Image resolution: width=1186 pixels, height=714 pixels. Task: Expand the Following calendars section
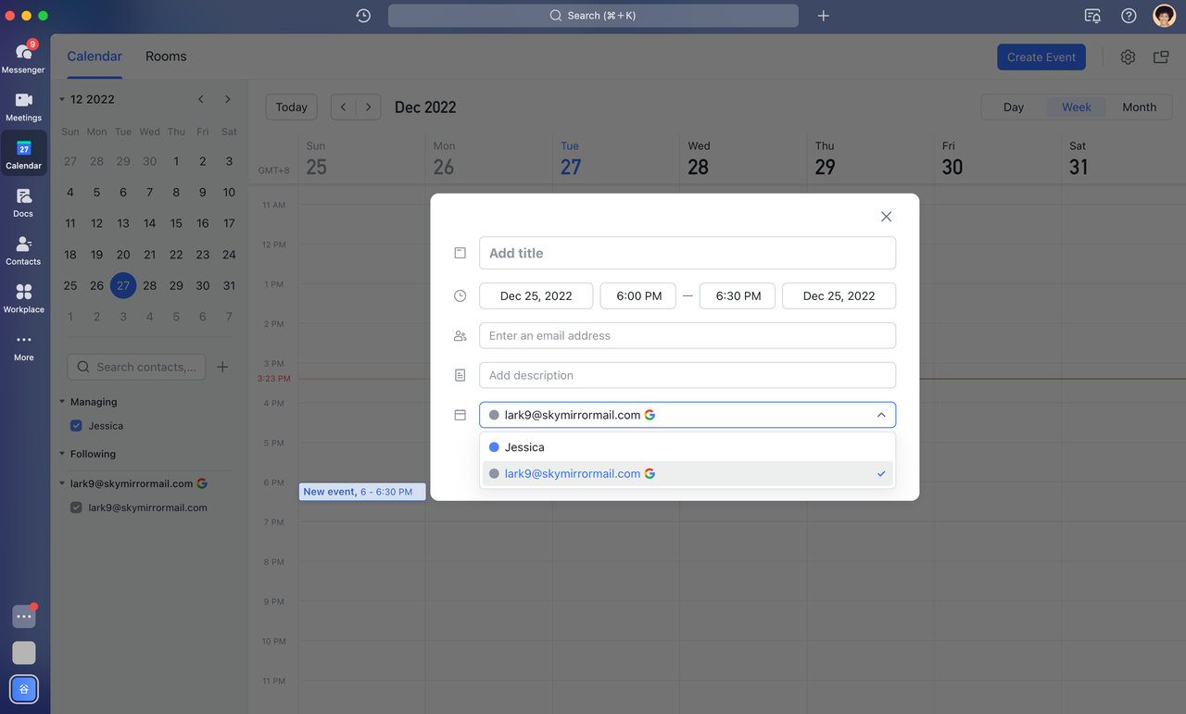(x=62, y=454)
